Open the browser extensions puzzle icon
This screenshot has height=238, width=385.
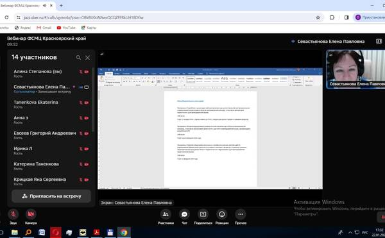click(x=332, y=17)
